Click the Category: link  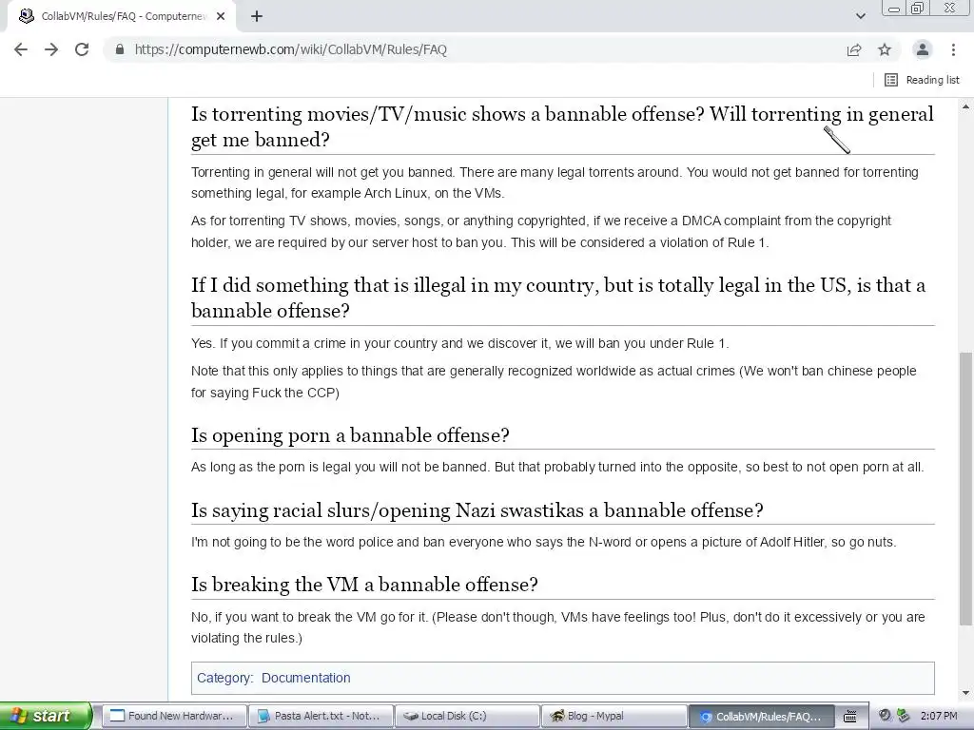[x=224, y=678]
